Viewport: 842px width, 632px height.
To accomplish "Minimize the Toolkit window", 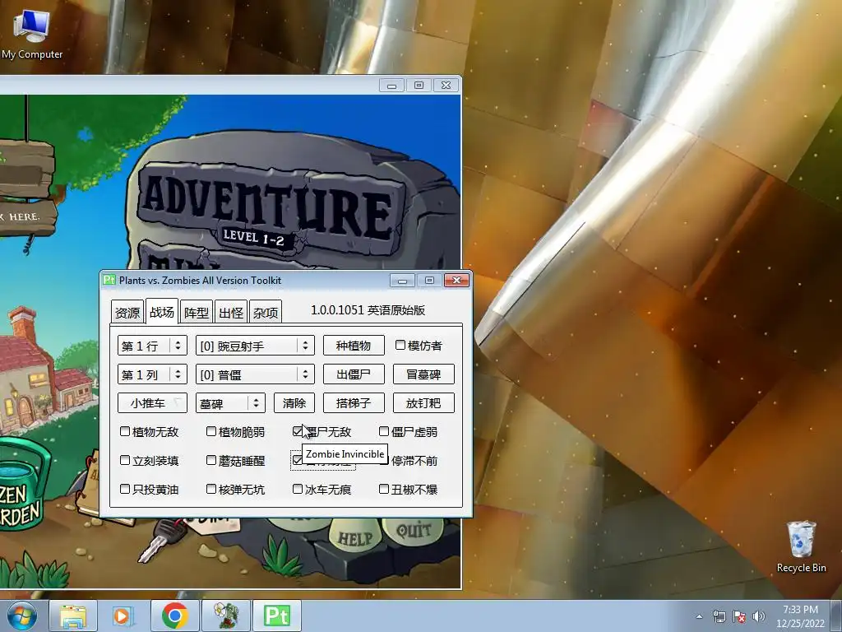I will 402,280.
